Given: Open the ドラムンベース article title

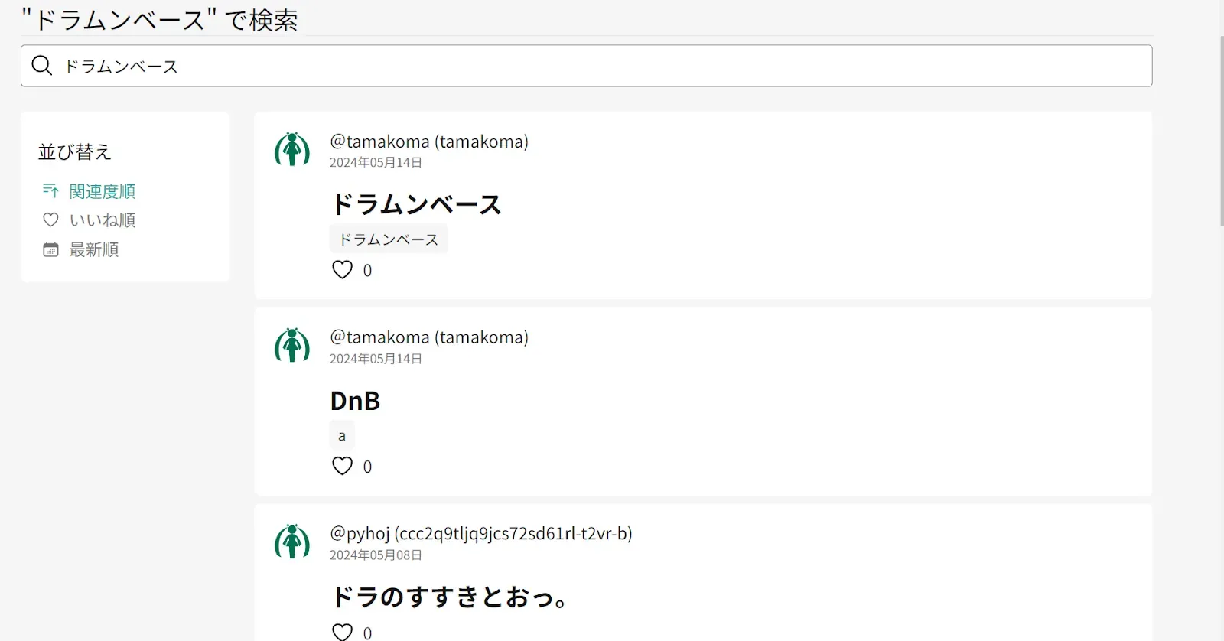Looking at the screenshot, I should (415, 205).
